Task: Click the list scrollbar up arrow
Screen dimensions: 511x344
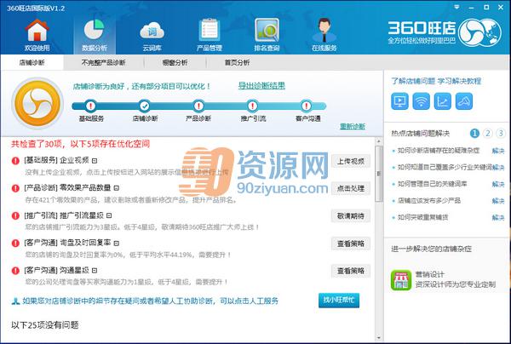Action: 379,141
